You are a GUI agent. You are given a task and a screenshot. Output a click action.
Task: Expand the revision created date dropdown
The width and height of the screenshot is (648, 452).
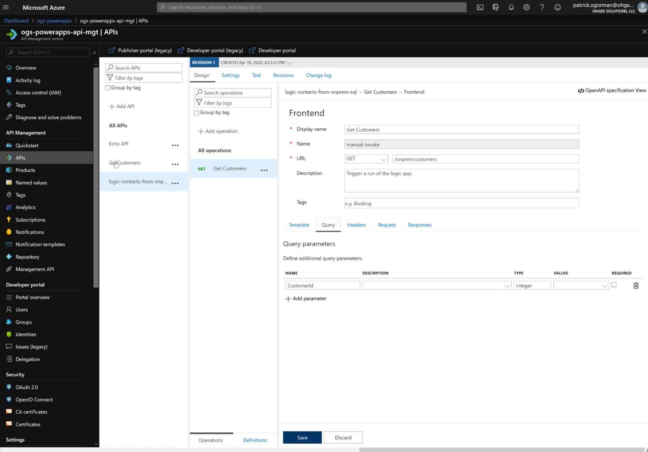click(x=289, y=62)
